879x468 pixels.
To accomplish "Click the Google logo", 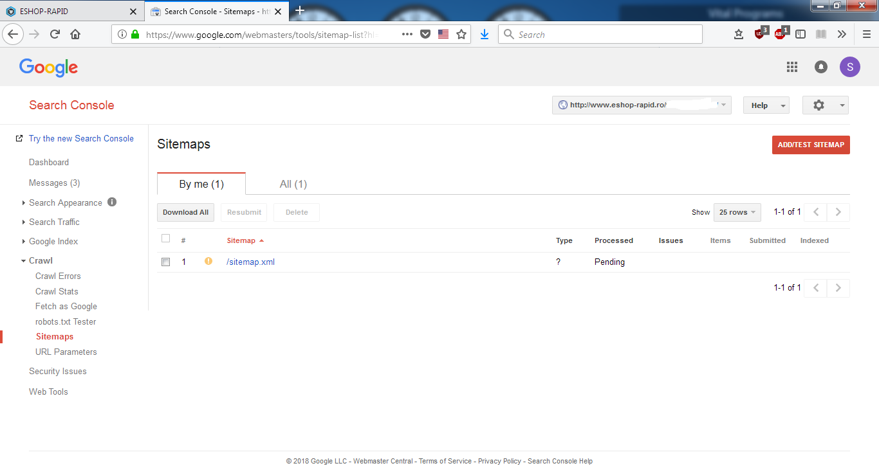I will (48, 67).
